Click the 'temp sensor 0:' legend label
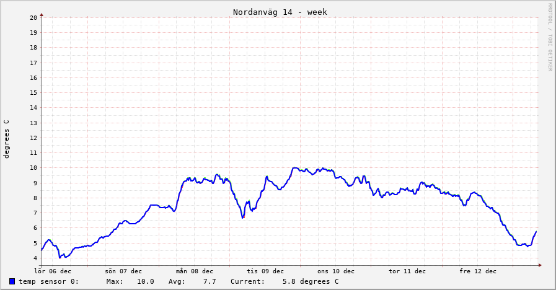Image resolution: width=556 pixels, height=290 pixels. coord(48,281)
